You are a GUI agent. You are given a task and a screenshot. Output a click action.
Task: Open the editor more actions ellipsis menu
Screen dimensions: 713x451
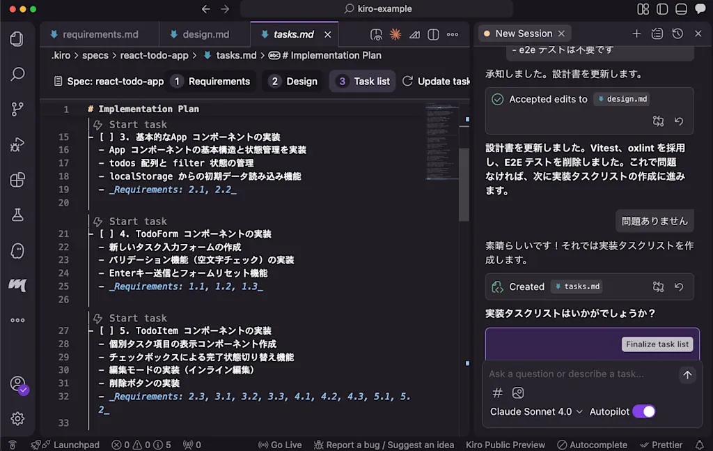click(453, 35)
